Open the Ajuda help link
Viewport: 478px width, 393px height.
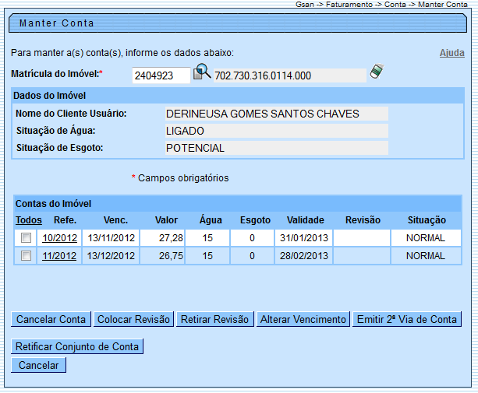point(451,53)
